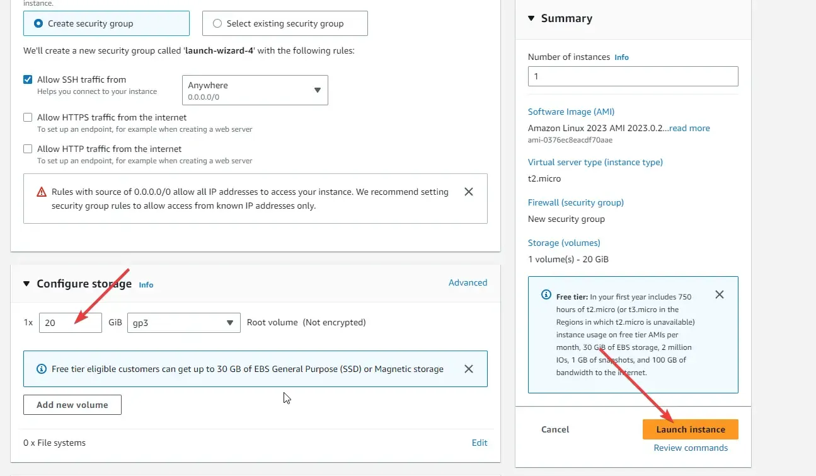
Task: Collapse the Configure storage section
Action: tap(26, 284)
